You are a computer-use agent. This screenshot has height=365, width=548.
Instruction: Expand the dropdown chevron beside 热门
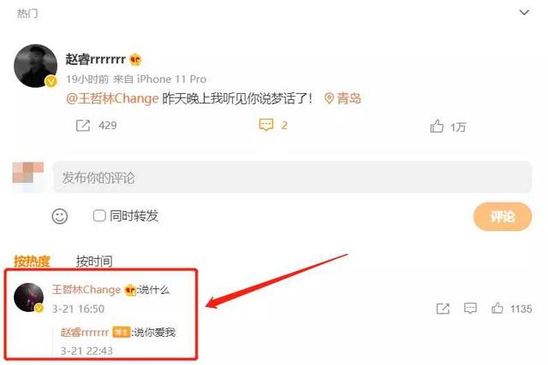524,13
